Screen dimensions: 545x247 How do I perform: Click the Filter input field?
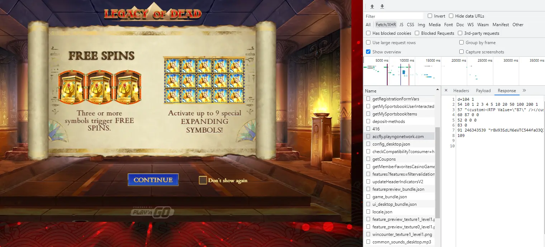coord(394,16)
